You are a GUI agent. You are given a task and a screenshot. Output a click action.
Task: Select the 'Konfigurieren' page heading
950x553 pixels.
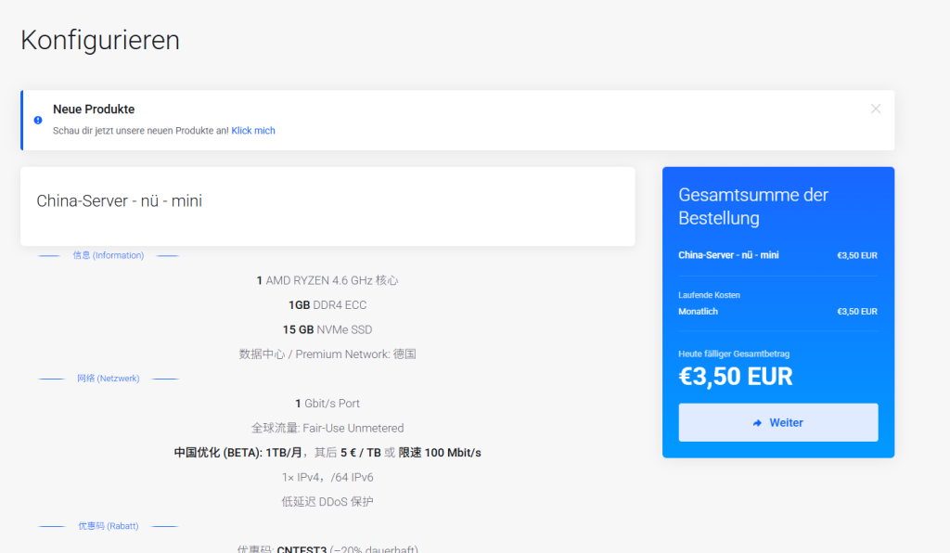[100, 40]
